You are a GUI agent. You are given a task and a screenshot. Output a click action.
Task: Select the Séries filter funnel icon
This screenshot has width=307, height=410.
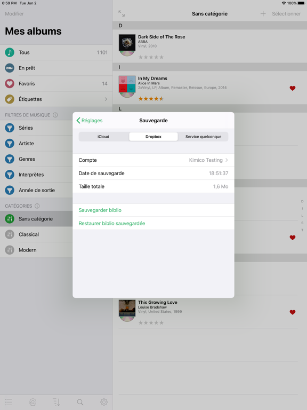coord(10,128)
